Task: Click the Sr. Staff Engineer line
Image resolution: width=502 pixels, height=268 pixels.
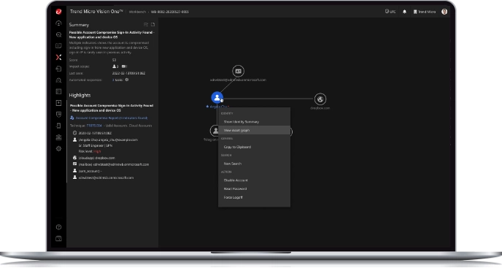Action: coord(96,145)
